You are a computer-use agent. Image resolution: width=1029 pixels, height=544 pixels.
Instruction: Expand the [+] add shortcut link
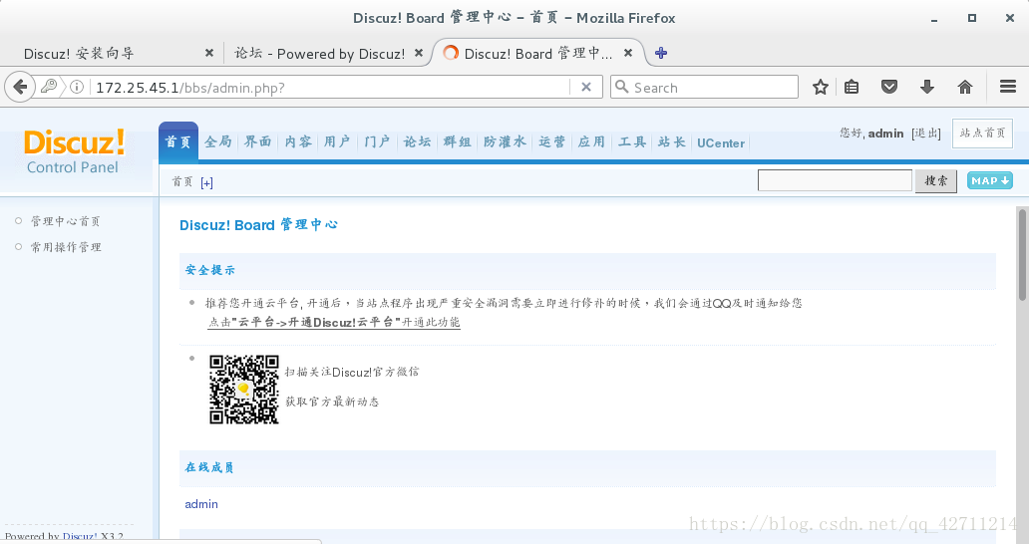point(206,183)
